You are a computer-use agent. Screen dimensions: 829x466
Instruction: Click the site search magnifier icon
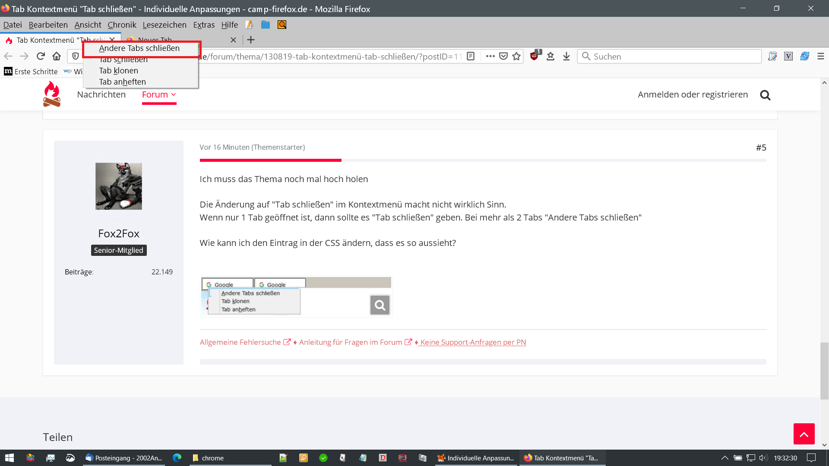[x=765, y=95]
